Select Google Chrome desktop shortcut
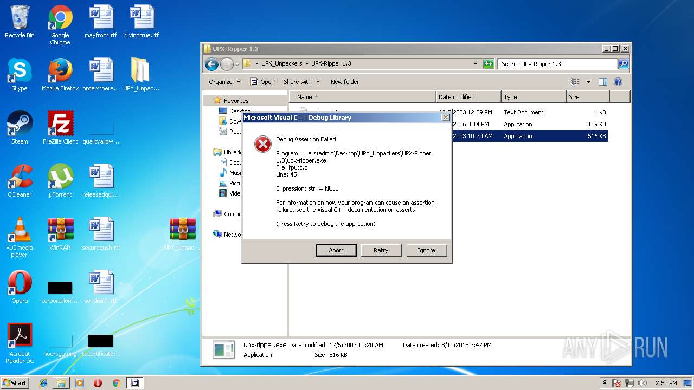 pos(60,25)
